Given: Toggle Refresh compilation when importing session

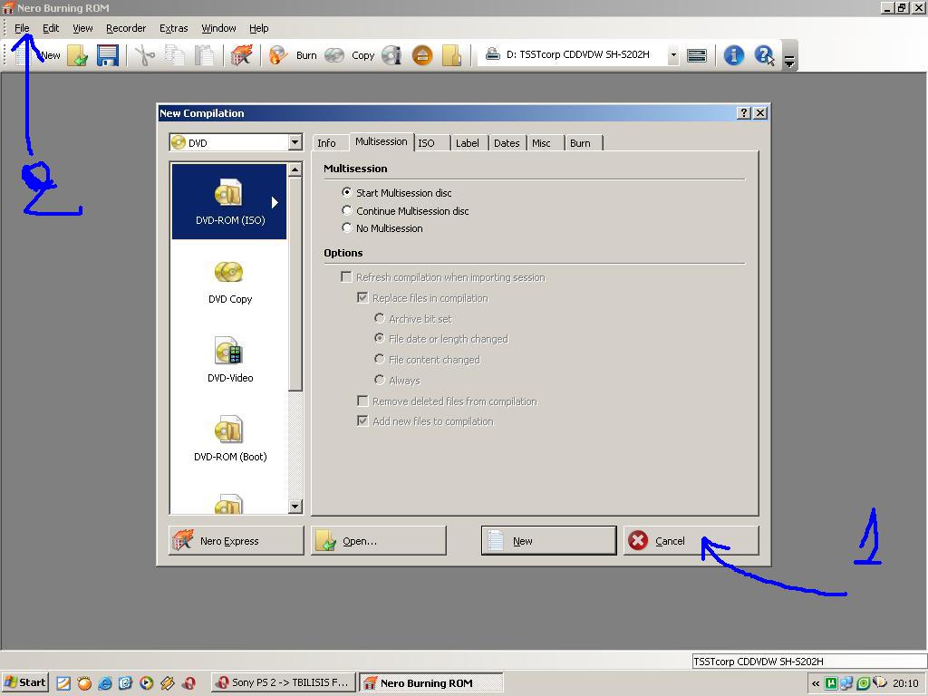Looking at the screenshot, I should point(346,277).
